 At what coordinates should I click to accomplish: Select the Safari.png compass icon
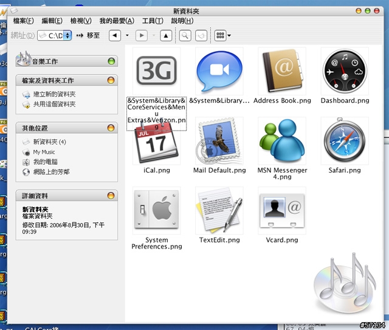(345, 140)
